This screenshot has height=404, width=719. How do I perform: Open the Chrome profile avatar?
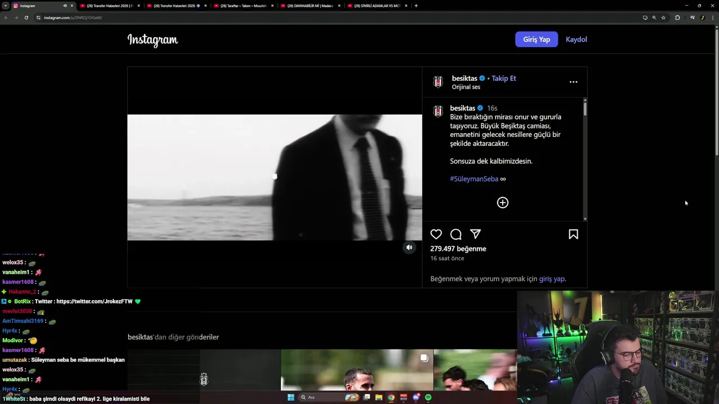(703, 17)
